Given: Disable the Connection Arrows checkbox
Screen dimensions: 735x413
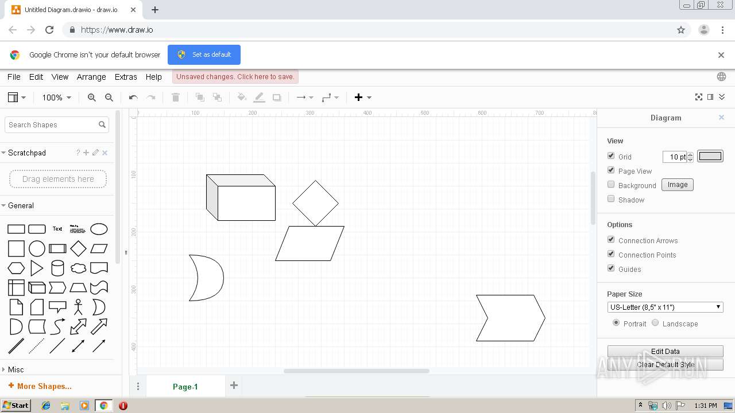Looking at the screenshot, I should click(x=611, y=240).
